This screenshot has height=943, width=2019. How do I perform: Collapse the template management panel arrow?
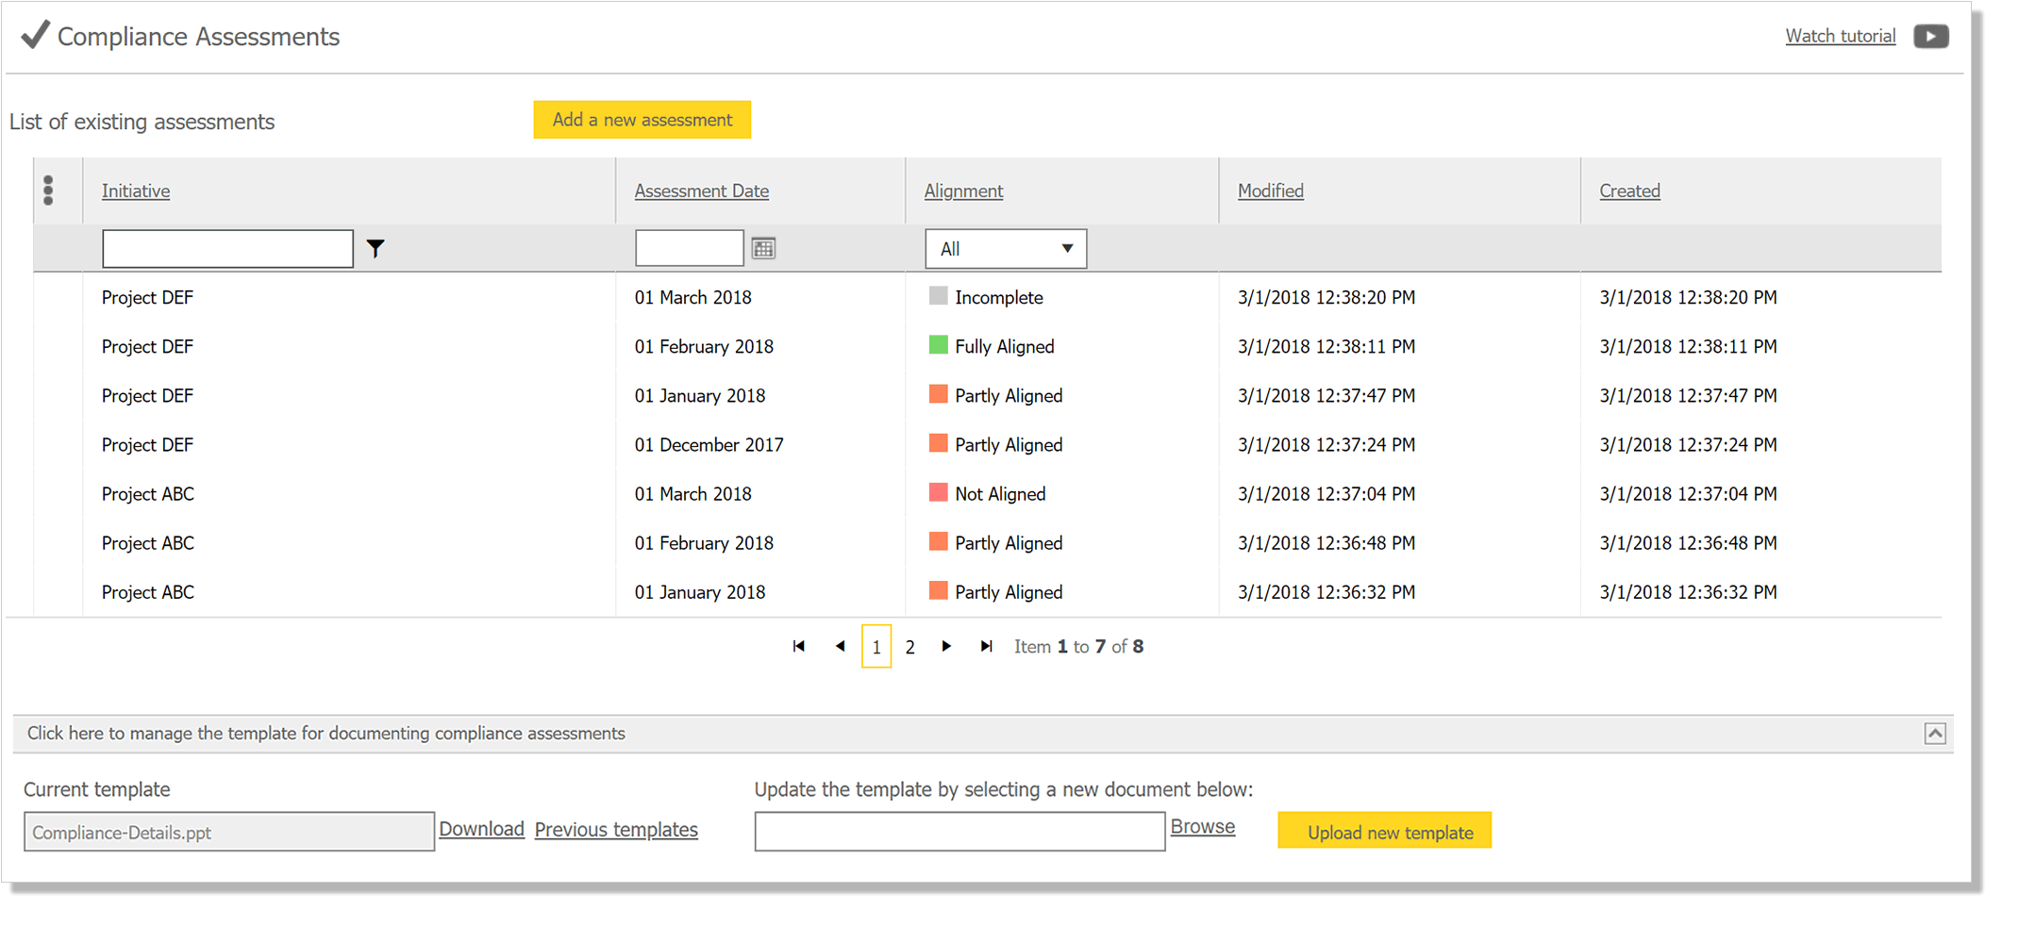[1935, 734]
